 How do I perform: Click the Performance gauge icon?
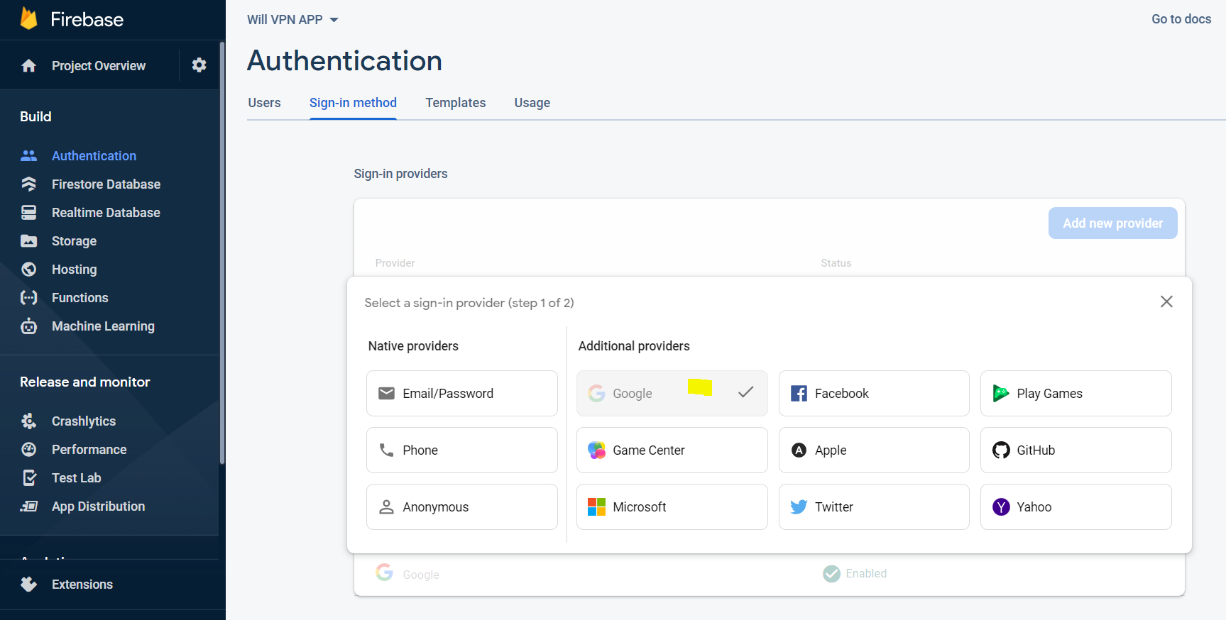click(x=28, y=449)
